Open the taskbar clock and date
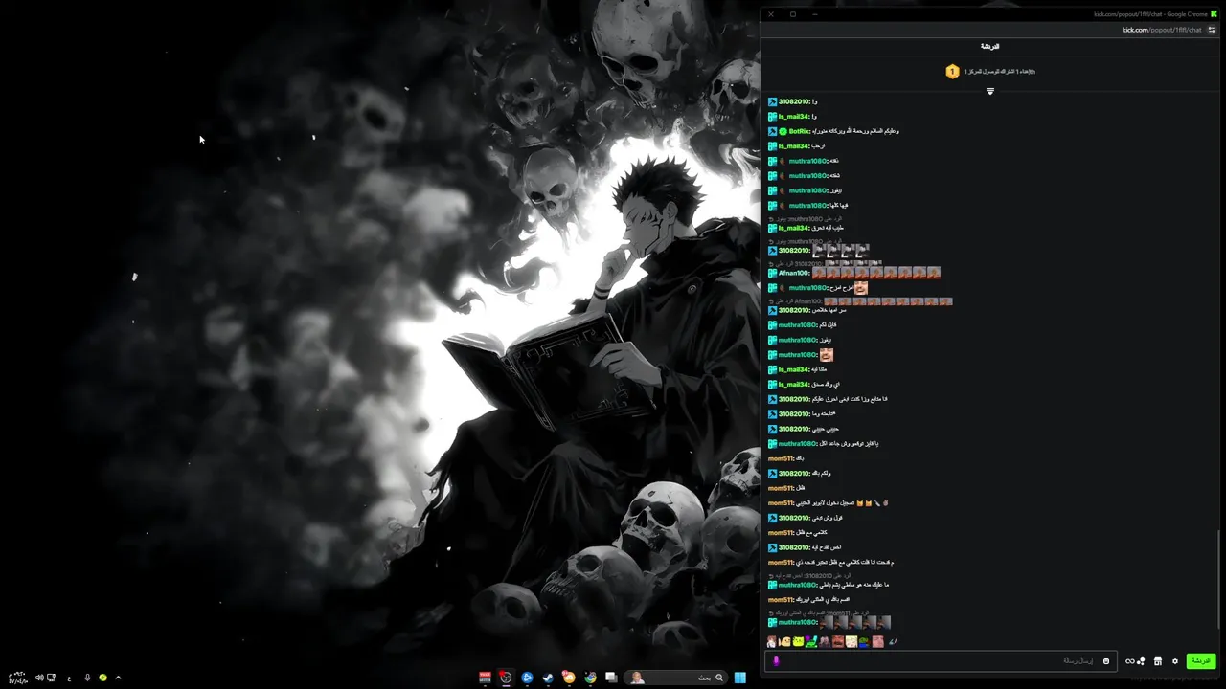Viewport: 1226px width, 689px height. pyautogui.click(x=17, y=678)
